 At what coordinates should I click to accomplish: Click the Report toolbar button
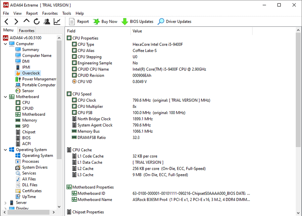pos(79,21)
